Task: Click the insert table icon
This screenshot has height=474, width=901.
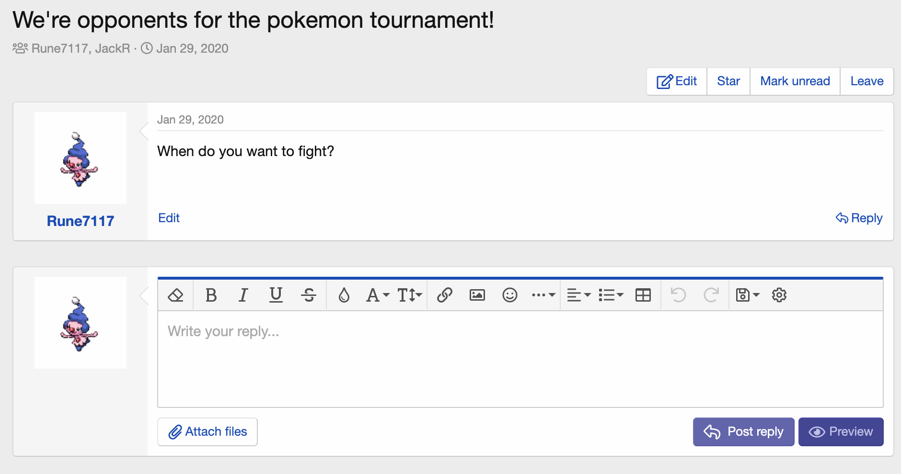Action: click(643, 295)
